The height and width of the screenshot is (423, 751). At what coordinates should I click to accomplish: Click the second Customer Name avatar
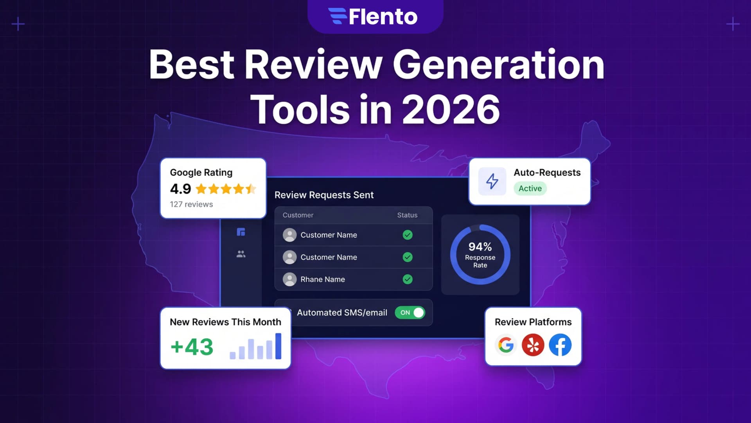289,257
